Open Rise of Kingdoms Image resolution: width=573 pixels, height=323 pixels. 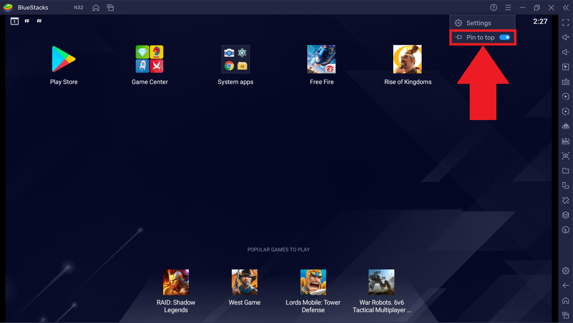pyautogui.click(x=407, y=59)
